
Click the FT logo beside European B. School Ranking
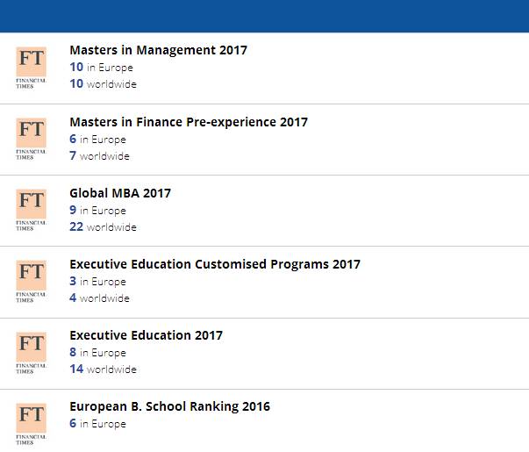pyautogui.click(x=31, y=424)
